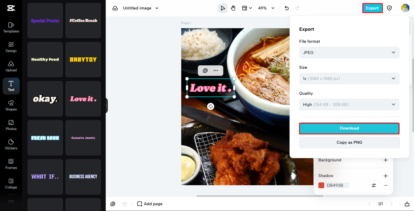Viewport: 414px width, 211px height.
Task: Open the Templates sidebar panel
Action: (11, 28)
